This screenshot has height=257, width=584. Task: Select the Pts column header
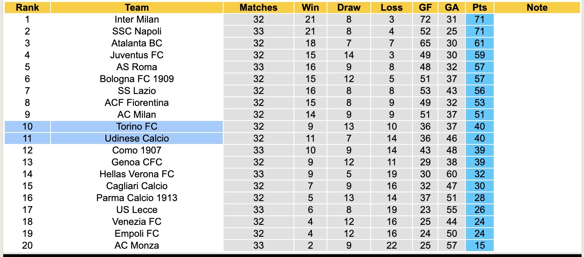(x=480, y=8)
